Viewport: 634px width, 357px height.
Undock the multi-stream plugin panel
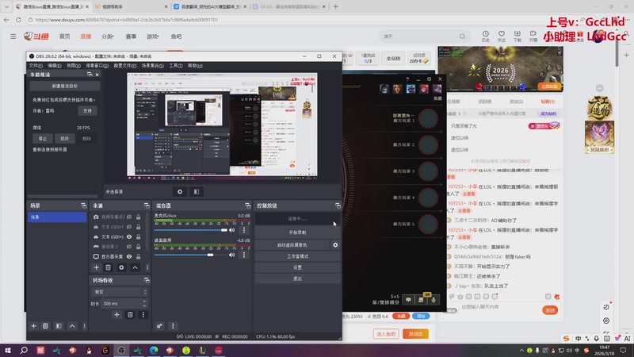pyautogui.click(x=90, y=75)
